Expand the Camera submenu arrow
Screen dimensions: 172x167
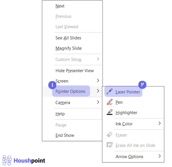tap(98, 102)
